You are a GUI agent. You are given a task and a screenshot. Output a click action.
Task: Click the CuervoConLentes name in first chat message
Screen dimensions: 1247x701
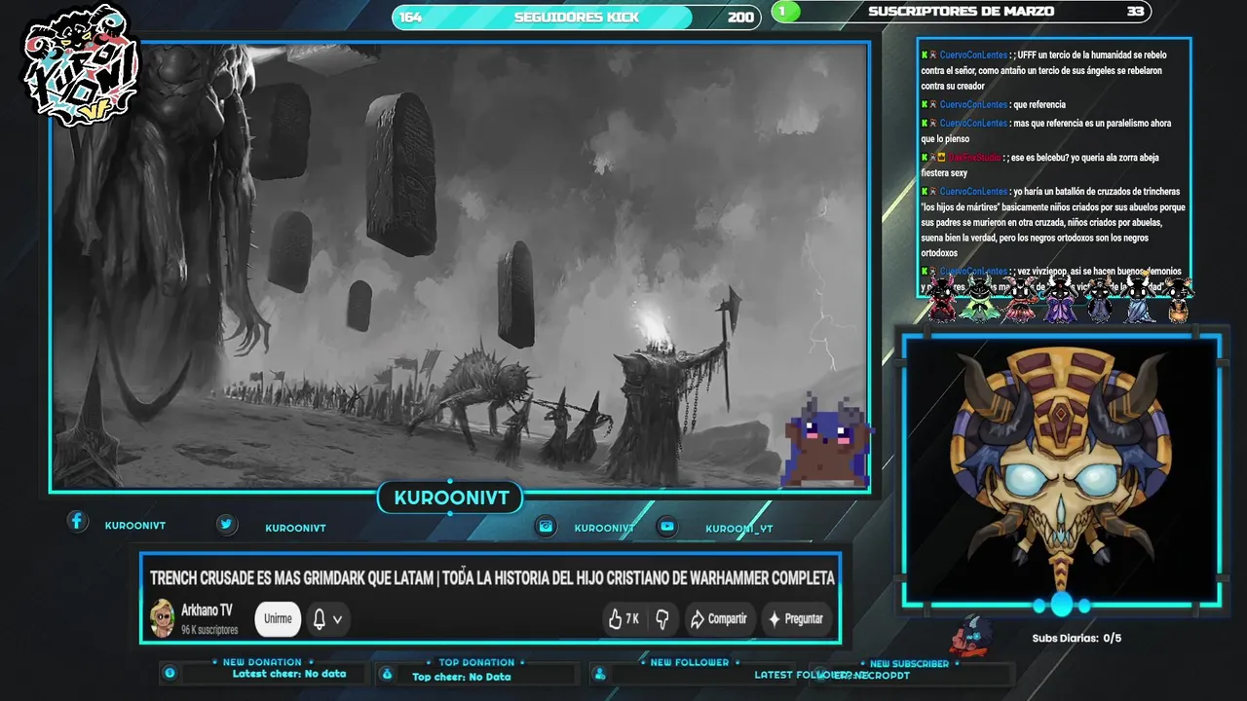click(973, 55)
